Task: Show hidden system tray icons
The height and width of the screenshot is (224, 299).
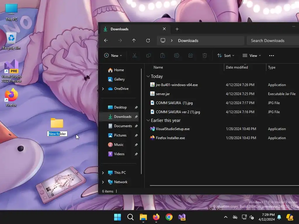Action: click(226, 217)
